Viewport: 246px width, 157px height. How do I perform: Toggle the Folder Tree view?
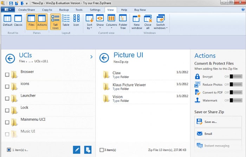(x=123, y=22)
